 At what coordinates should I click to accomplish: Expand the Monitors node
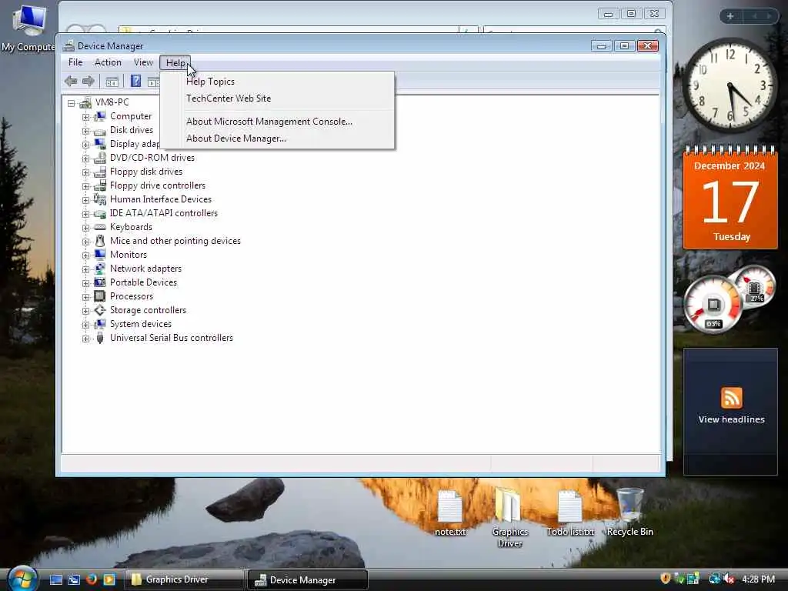[x=86, y=255]
